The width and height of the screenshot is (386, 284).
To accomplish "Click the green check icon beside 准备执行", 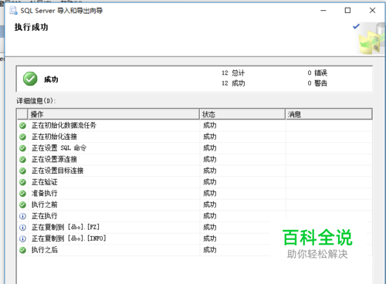I will click(22, 194).
